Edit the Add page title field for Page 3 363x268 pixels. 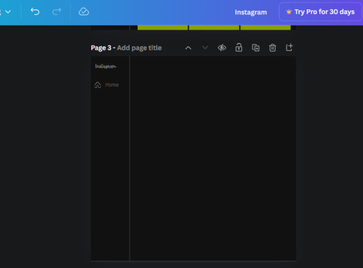(139, 48)
